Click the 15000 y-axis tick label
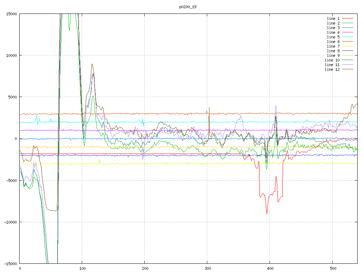364x273 pixels. click(x=11, y=14)
